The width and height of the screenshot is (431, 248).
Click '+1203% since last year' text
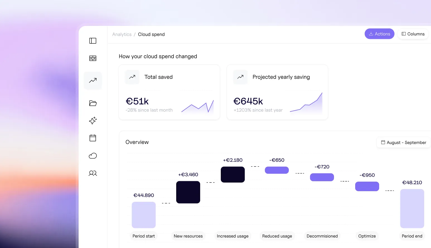(258, 110)
